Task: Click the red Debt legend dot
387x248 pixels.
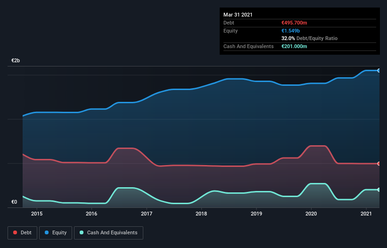Action: pos(15,232)
